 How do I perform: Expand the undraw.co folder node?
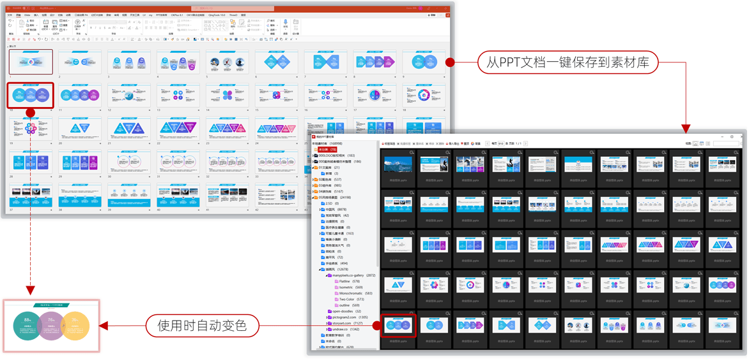pos(326,329)
